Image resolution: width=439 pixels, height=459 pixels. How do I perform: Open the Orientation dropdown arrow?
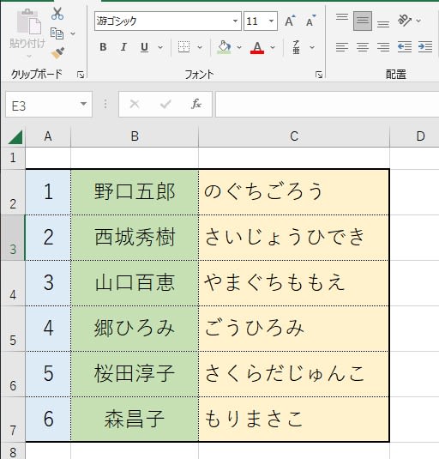click(x=418, y=21)
